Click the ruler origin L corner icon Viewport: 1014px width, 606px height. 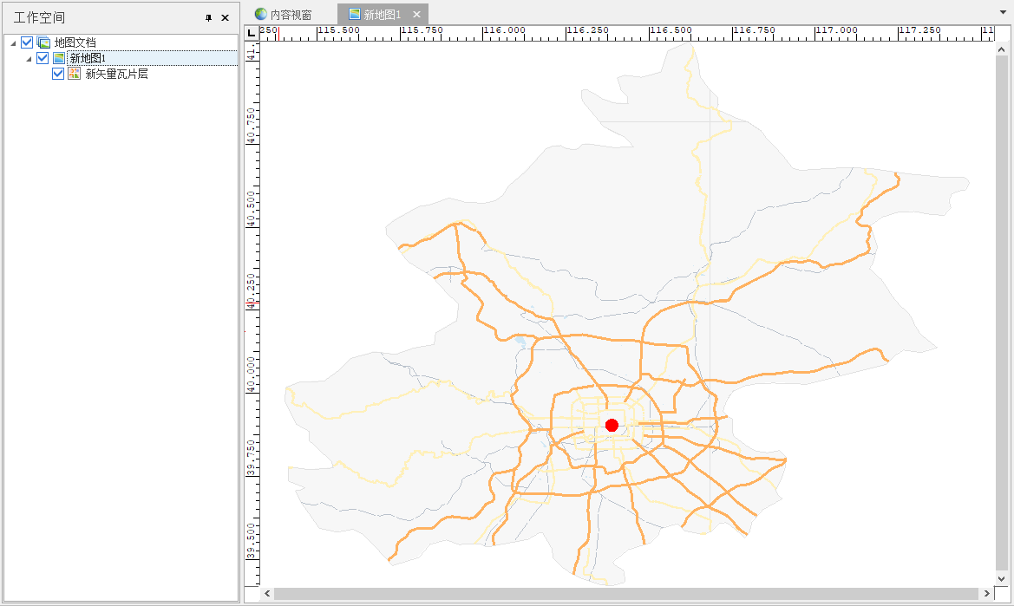point(252,33)
